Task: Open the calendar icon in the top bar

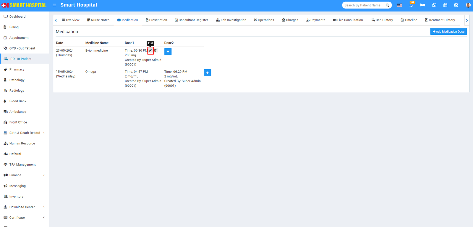Action: pos(445,5)
